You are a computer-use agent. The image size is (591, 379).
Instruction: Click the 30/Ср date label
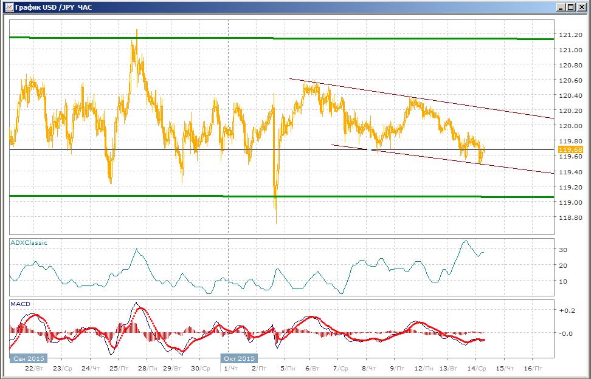(201, 369)
